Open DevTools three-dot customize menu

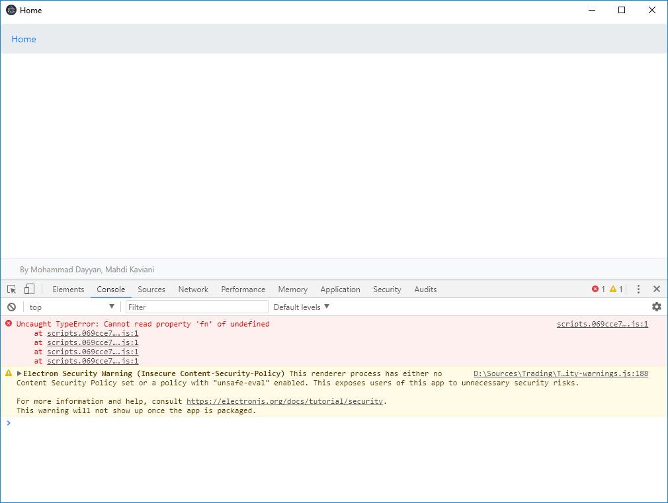point(638,290)
